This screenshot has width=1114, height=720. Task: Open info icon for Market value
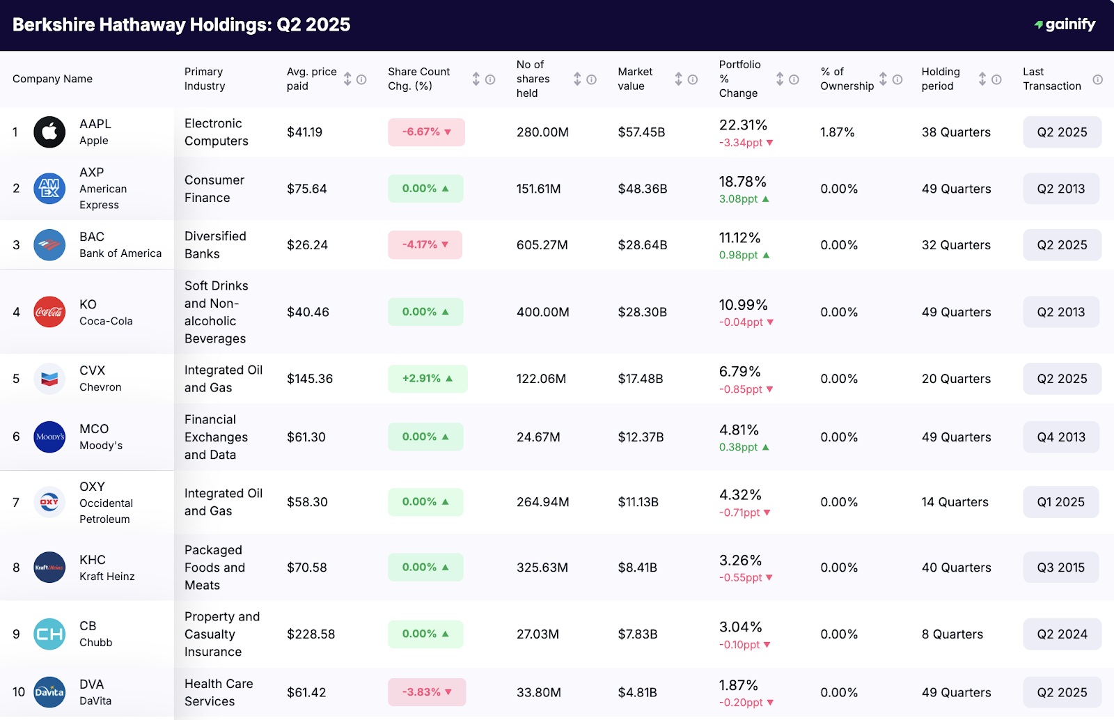click(x=693, y=79)
